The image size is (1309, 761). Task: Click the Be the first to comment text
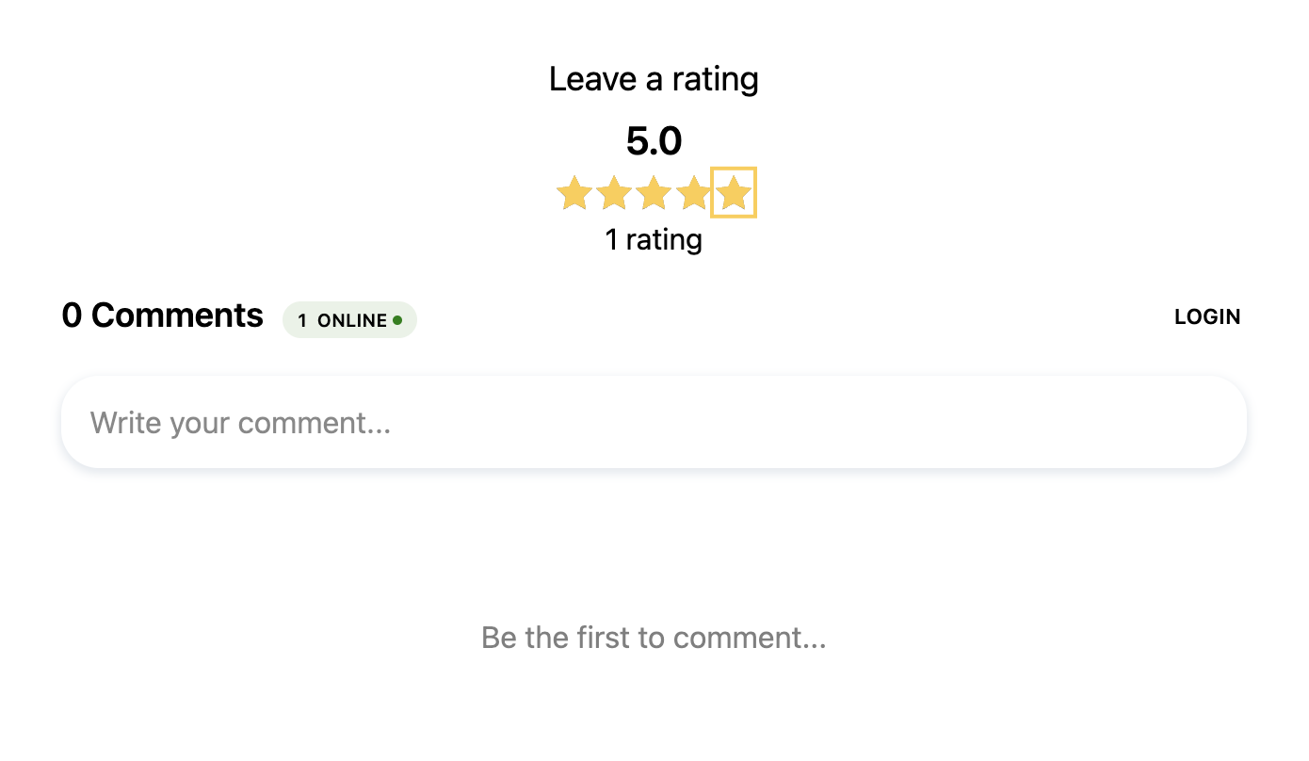(654, 638)
